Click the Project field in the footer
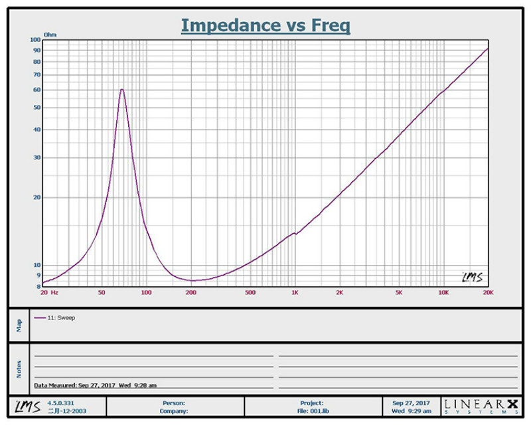Image resolution: width=531 pixels, height=425 pixels. pyautogui.click(x=311, y=402)
